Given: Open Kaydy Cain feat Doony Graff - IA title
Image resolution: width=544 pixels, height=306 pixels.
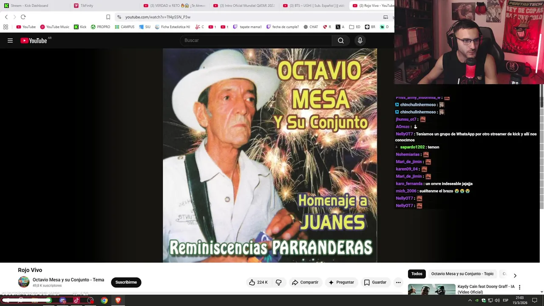Looking at the screenshot, I should click(486, 289).
